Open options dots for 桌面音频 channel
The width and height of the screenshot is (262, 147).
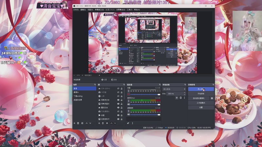pyautogui.click(x=128, y=111)
